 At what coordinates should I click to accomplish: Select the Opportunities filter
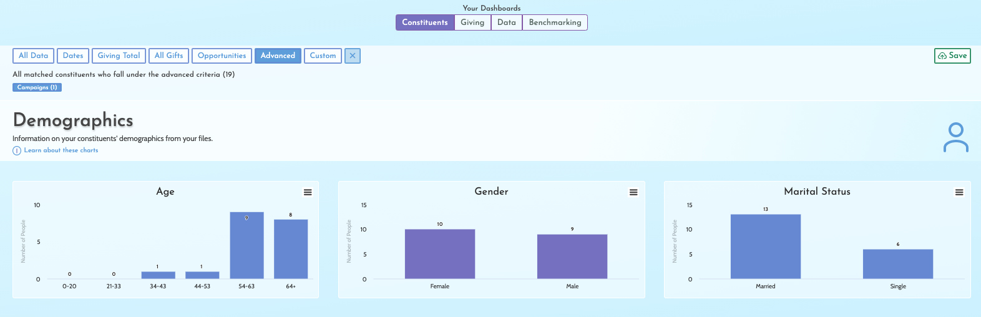[222, 56]
